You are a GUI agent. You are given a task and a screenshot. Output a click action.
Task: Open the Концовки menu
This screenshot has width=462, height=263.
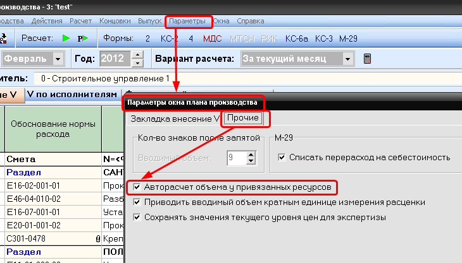coord(115,21)
